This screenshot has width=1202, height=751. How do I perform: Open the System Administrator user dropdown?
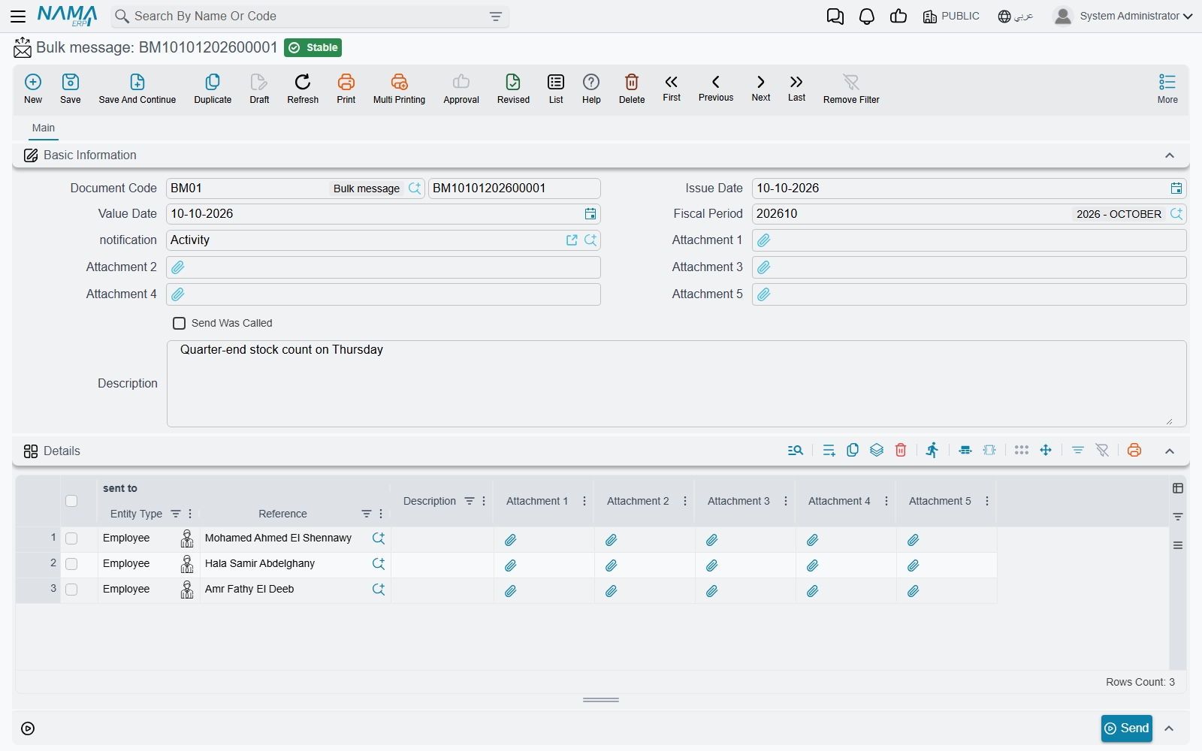pos(1123,16)
